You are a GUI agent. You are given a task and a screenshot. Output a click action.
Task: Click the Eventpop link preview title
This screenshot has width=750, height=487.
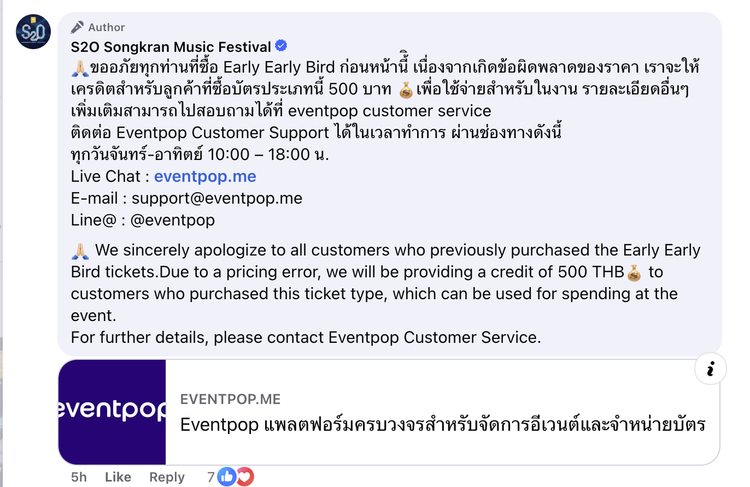[443, 424]
